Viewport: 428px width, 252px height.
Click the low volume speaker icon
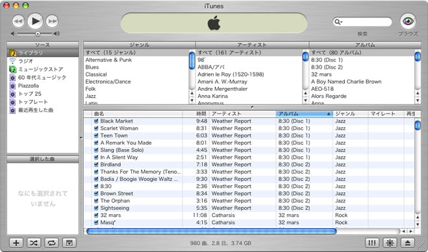pos(13,34)
